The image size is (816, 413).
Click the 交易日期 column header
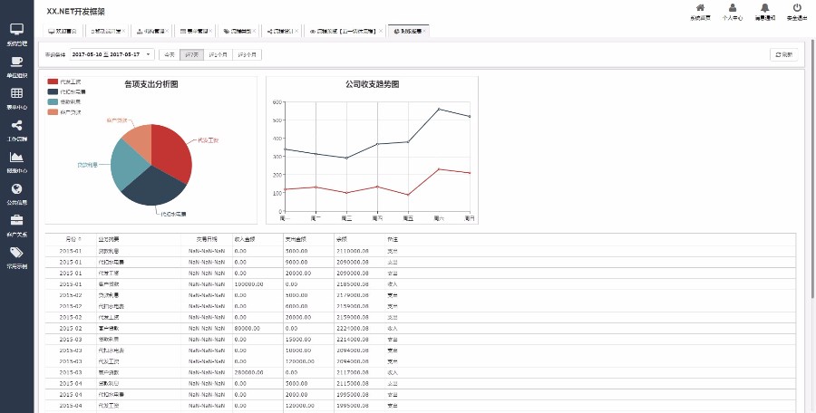click(x=207, y=240)
